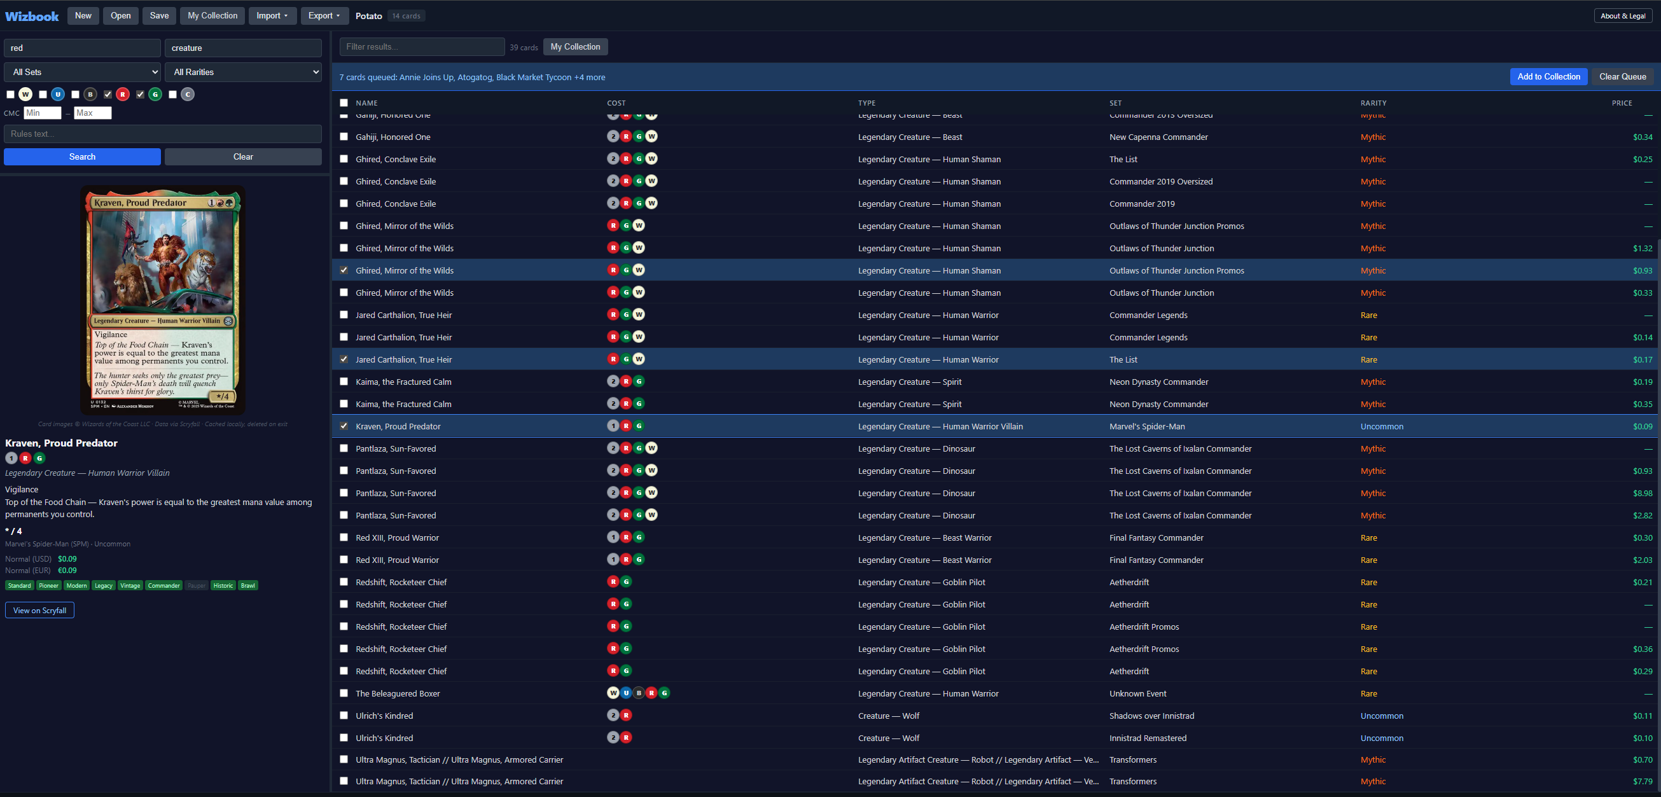The height and width of the screenshot is (797, 1661).
Task: Select the white mana color filter icon
Action: (x=25, y=94)
